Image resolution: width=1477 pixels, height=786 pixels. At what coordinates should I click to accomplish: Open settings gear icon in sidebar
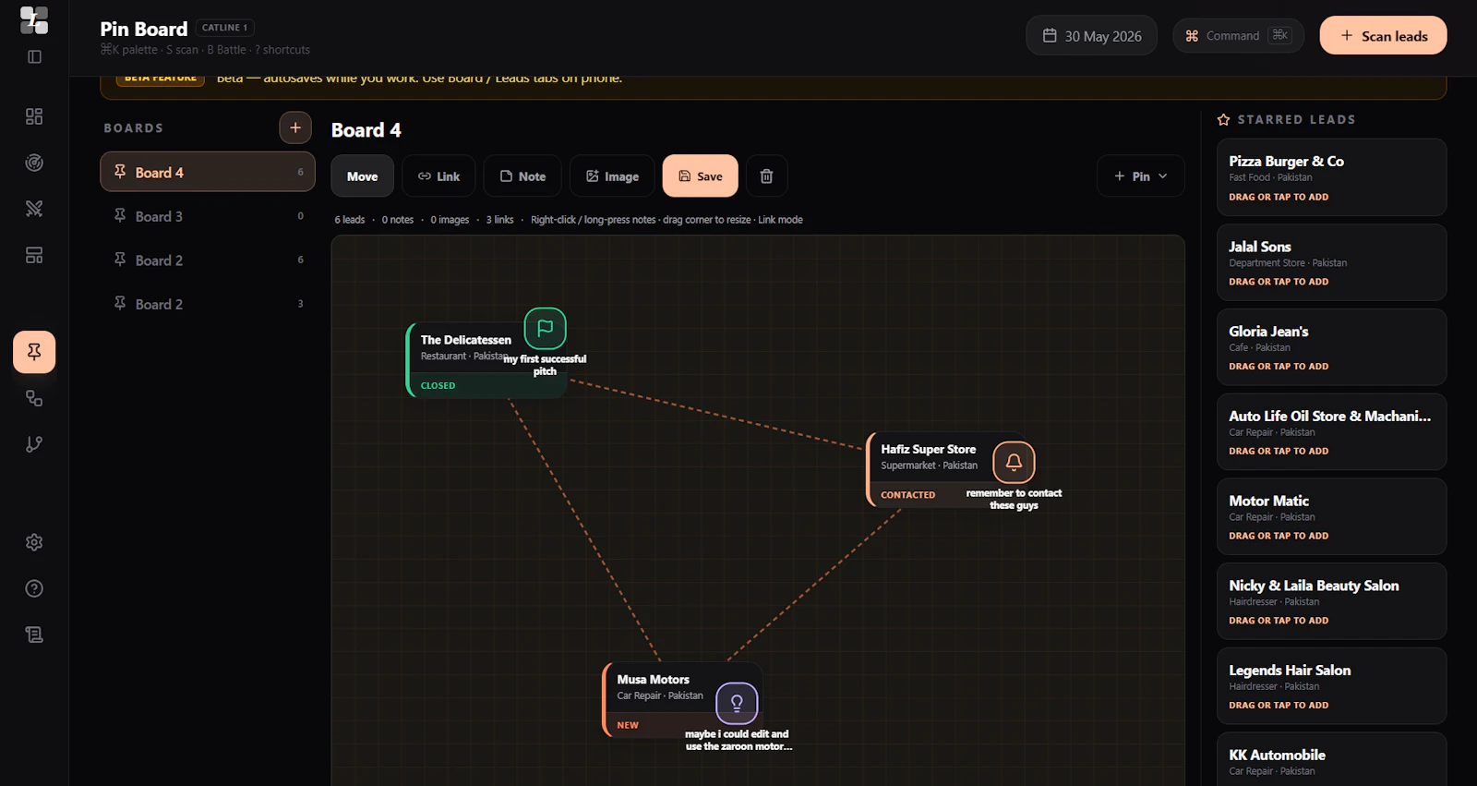[x=34, y=542]
